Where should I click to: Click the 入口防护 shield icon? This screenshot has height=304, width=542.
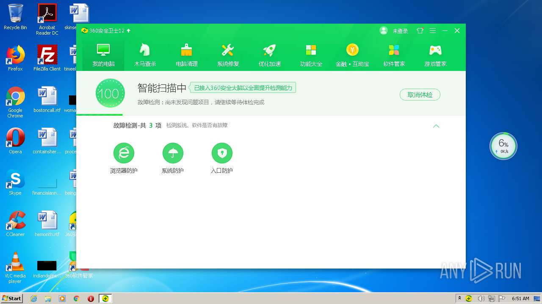click(x=222, y=153)
